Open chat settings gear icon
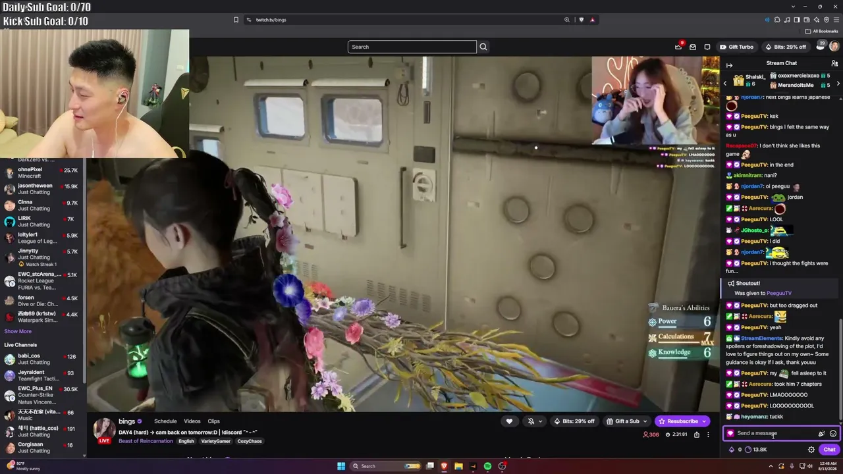Screen dimensions: 843x474 811,450
